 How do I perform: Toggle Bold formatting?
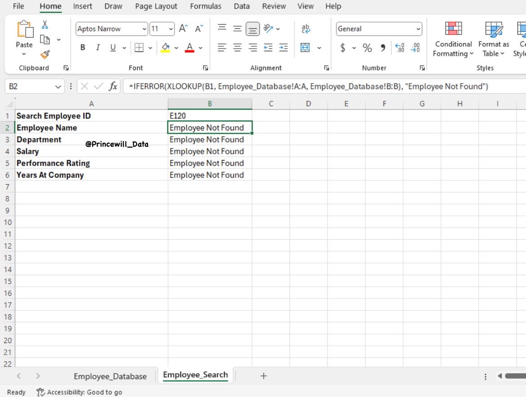[x=83, y=48]
